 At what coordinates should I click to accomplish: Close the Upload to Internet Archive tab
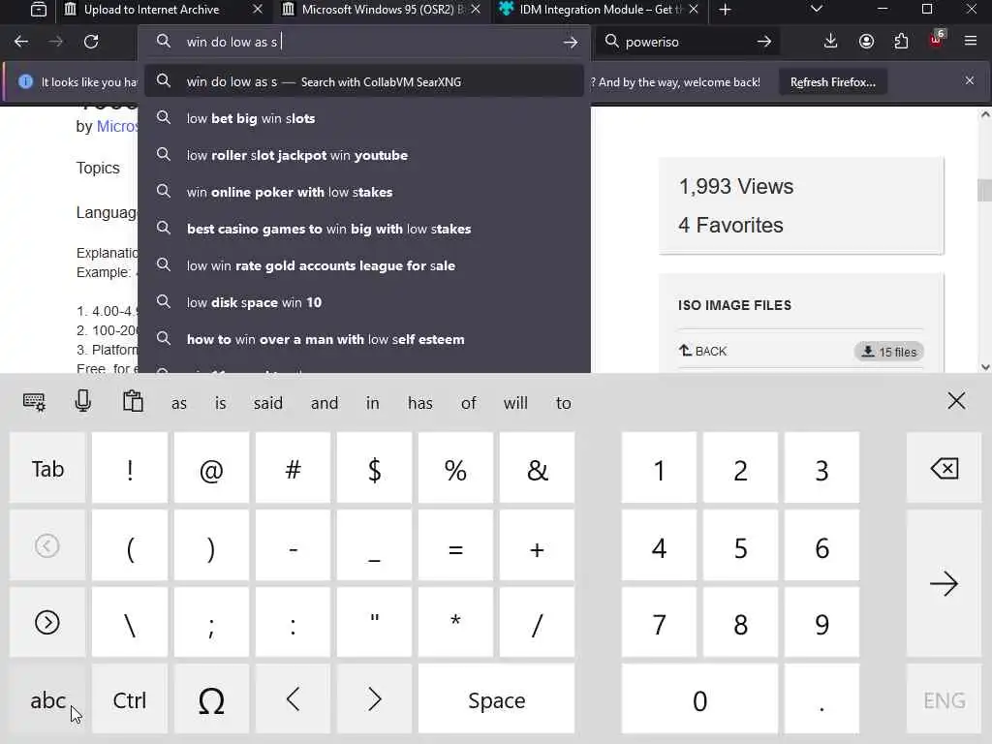click(258, 10)
